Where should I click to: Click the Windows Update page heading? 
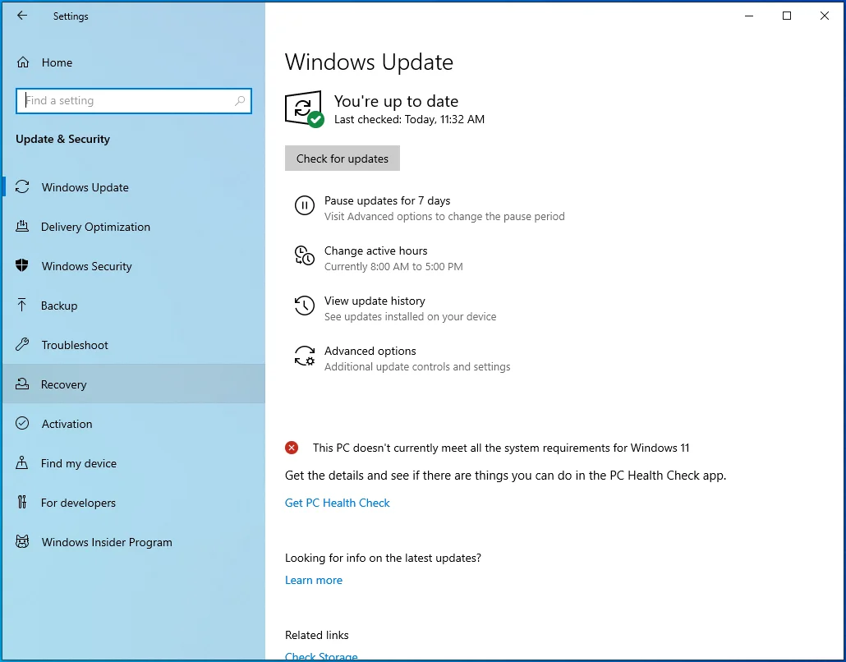369,62
